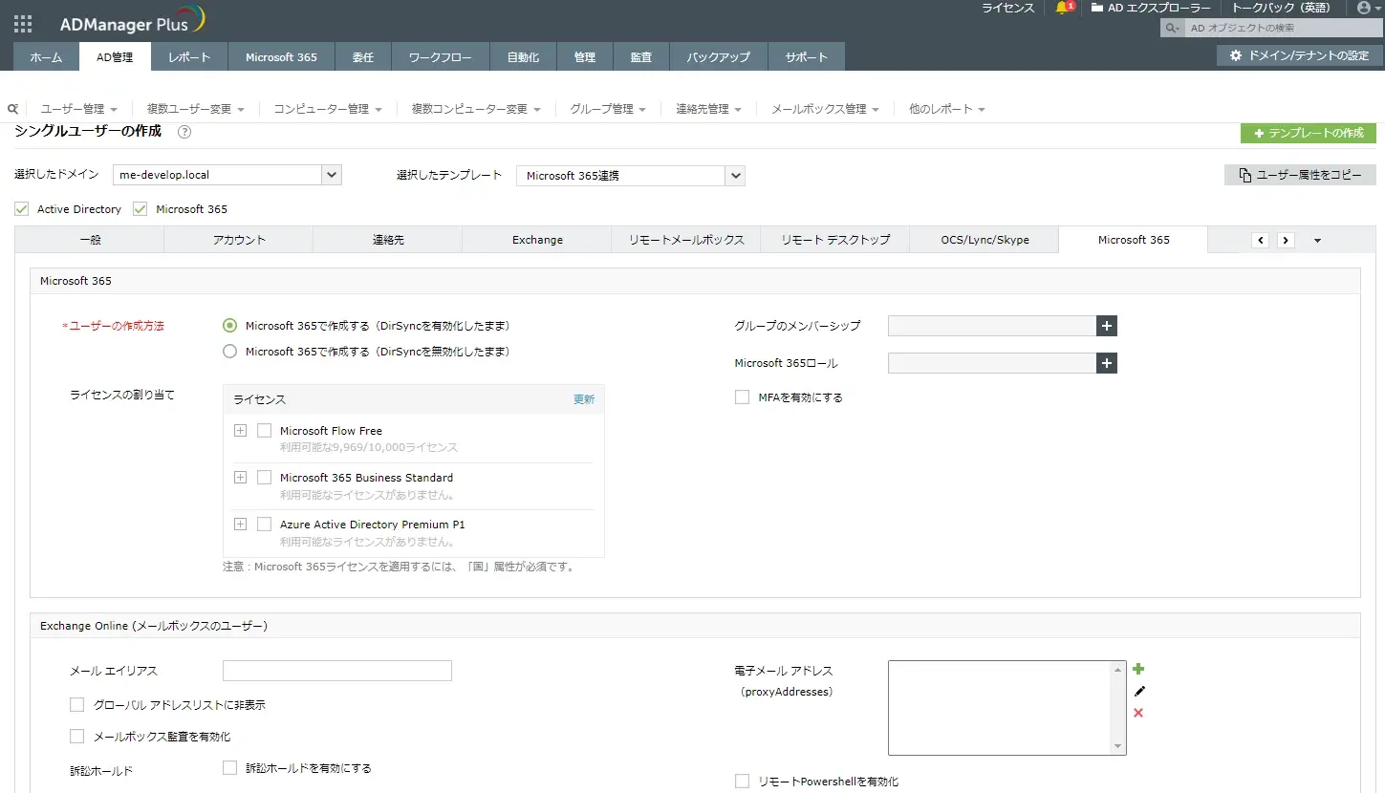Open the メールボックス管理 menu
Screen dimensions: 1385x793
pos(825,109)
